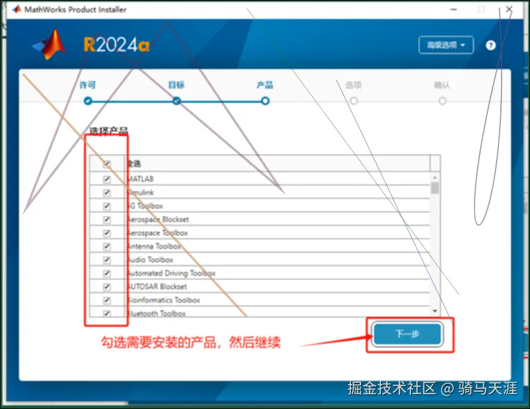Click product list scrollbar down arrow

pos(435,311)
